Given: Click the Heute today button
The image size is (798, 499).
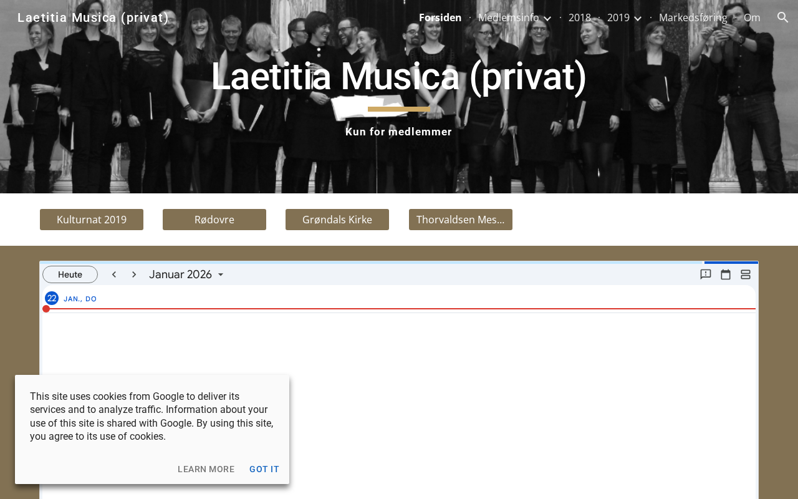Looking at the screenshot, I should click(x=70, y=274).
